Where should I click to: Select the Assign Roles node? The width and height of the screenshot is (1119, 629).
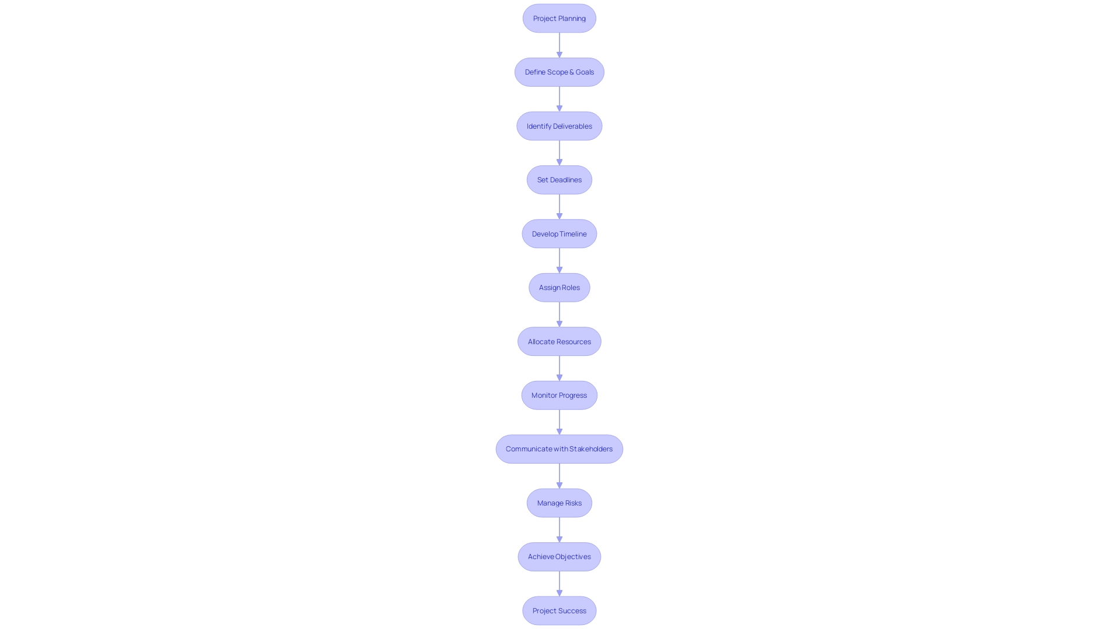[559, 287]
